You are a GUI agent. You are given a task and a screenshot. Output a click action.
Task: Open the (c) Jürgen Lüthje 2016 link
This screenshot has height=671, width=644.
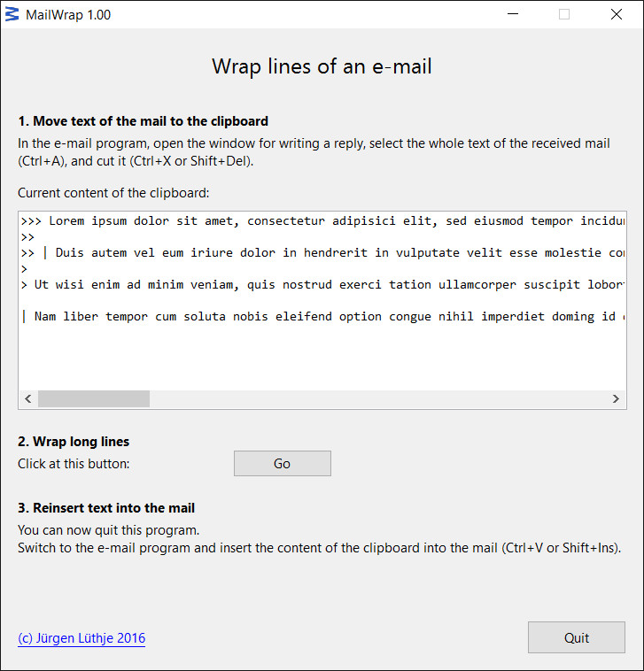[81, 638]
